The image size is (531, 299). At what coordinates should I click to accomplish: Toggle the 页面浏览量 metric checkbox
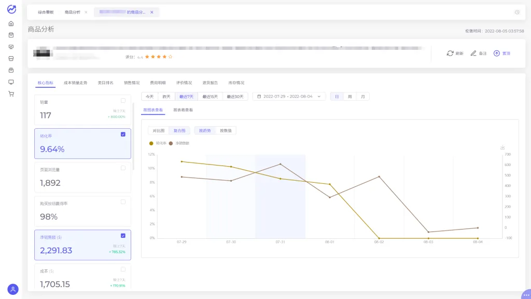pos(123,168)
